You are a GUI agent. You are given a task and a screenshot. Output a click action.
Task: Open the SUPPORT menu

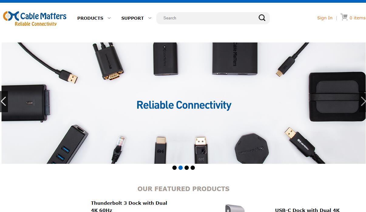click(x=132, y=18)
